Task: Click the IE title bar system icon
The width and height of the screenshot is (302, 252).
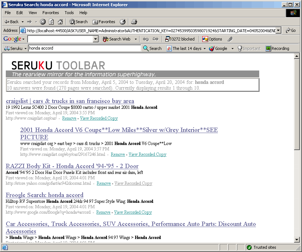Action: pos(5,5)
